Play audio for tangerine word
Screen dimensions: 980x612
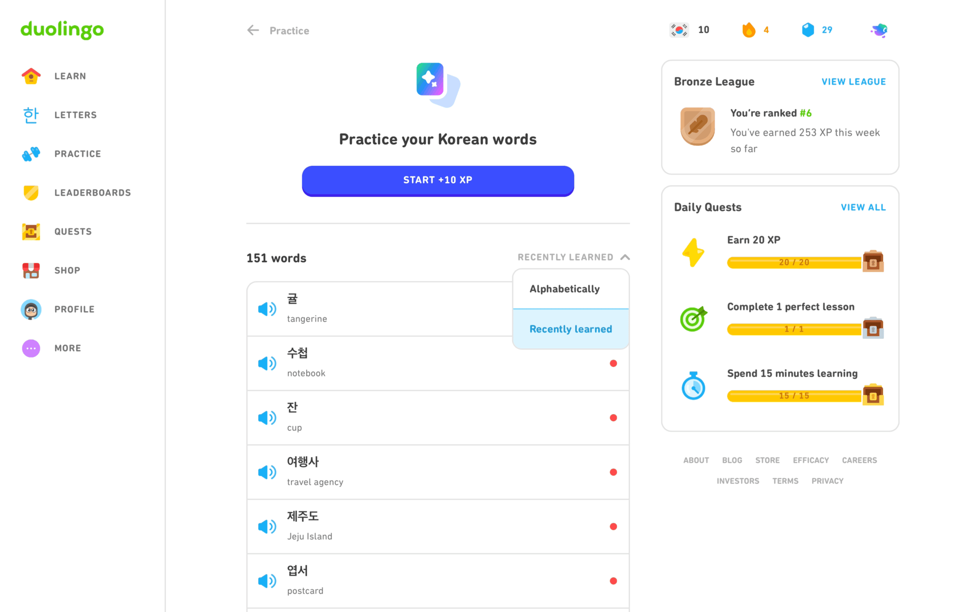(267, 309)
